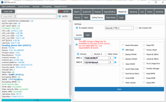Screen dimensions: 166x102
Task: Enable the Generic 2 checkbox
Action: 92,54
